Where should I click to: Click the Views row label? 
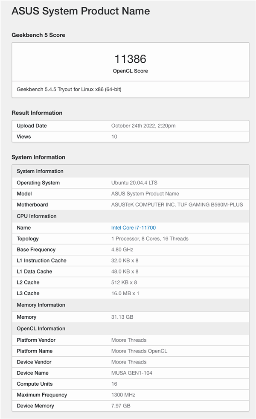(24, 137)
